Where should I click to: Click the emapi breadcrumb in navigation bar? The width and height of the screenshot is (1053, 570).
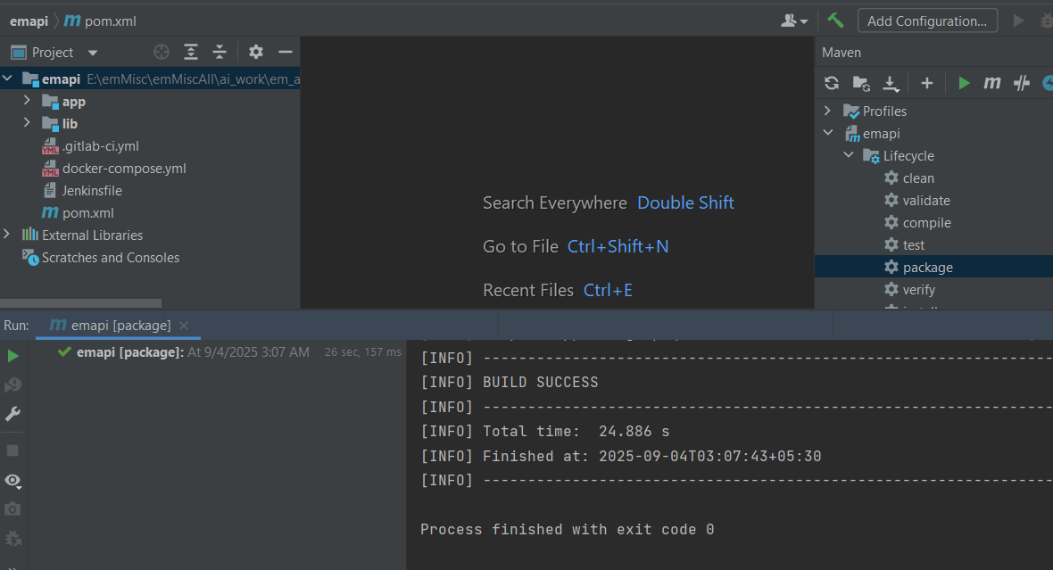pyautogui.click(x=29, y=21)
